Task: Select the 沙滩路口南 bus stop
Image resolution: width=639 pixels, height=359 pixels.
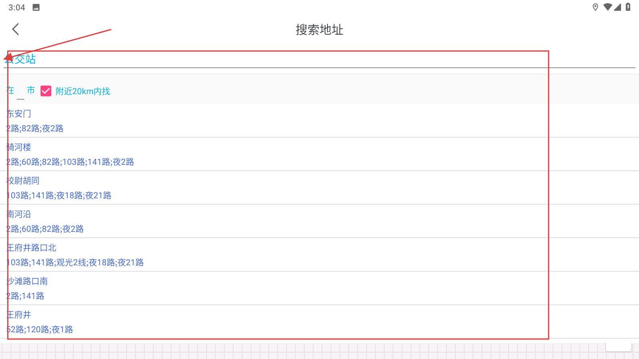Action: [x=319, y=288]
